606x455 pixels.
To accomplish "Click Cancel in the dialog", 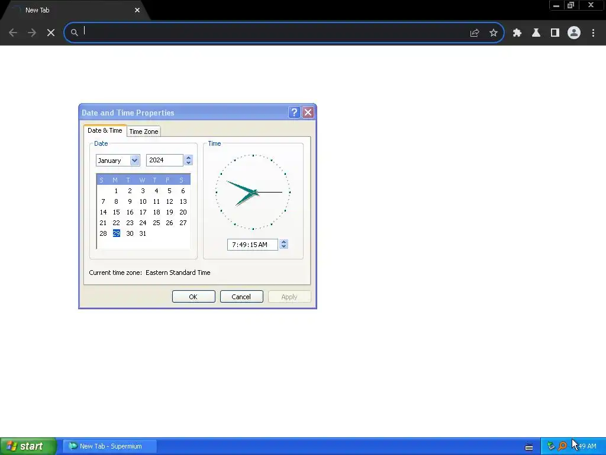I will coord(241,297).
